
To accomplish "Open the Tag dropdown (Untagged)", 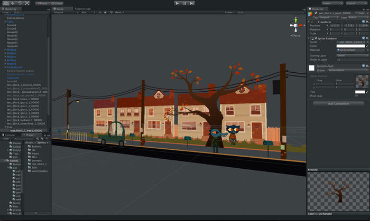I will (329, 17).
